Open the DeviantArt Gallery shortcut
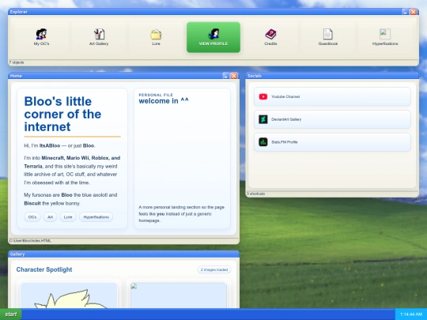Viewport: 427px width, 320px height. [332, 119]
